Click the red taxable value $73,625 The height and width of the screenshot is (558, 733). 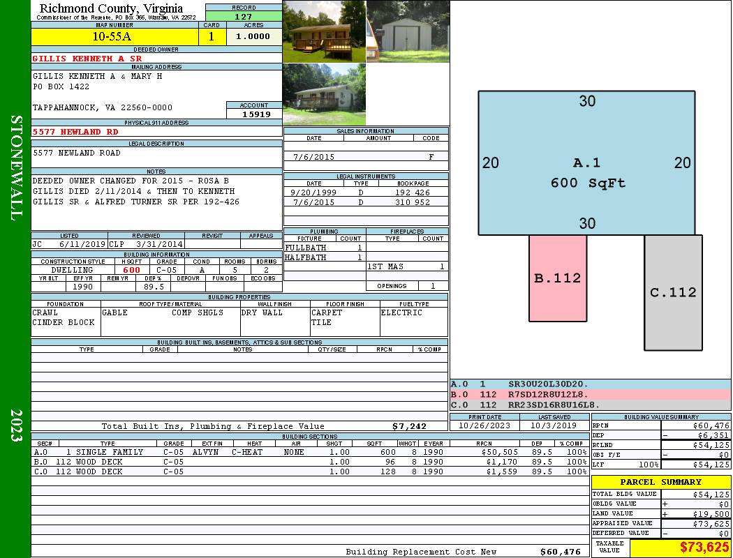680,548
